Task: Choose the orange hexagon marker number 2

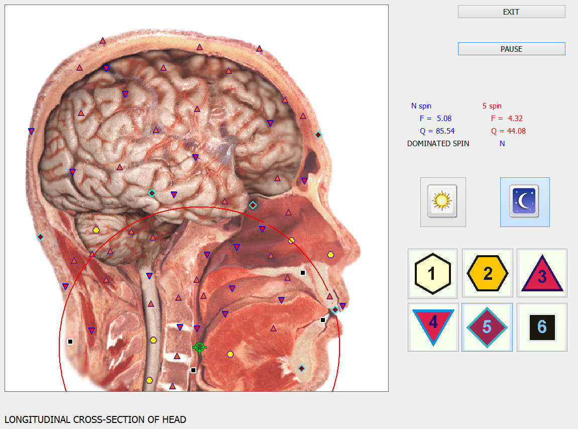Action: 487,273
